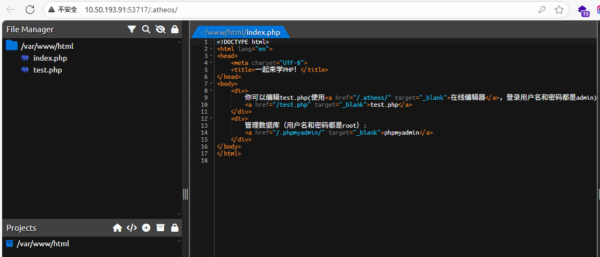The height and width of the screenshot is (257, 600).
Task: Click the Projects home icon
Action: click(117, 228)
